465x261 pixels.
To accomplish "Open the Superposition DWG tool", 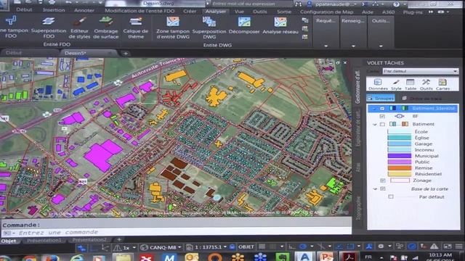I will point(209,28).
